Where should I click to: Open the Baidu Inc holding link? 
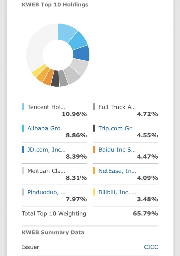point(117,150)
